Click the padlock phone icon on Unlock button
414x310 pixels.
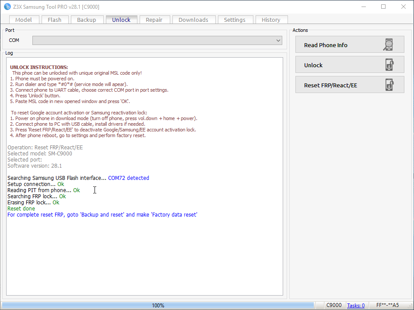389,65
